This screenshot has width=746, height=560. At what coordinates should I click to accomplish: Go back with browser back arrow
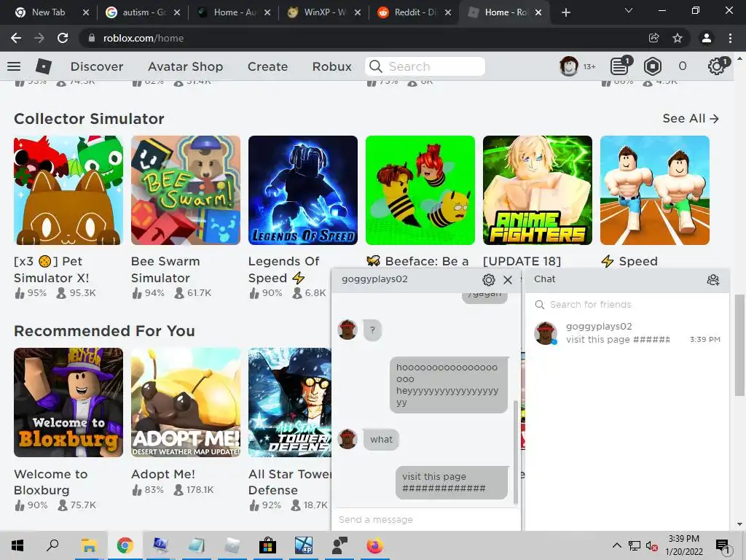pos(16,38)
